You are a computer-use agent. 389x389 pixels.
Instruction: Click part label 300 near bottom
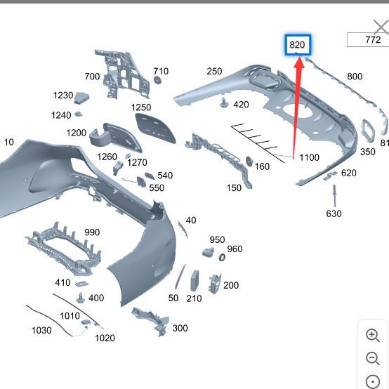click(180, 328)
